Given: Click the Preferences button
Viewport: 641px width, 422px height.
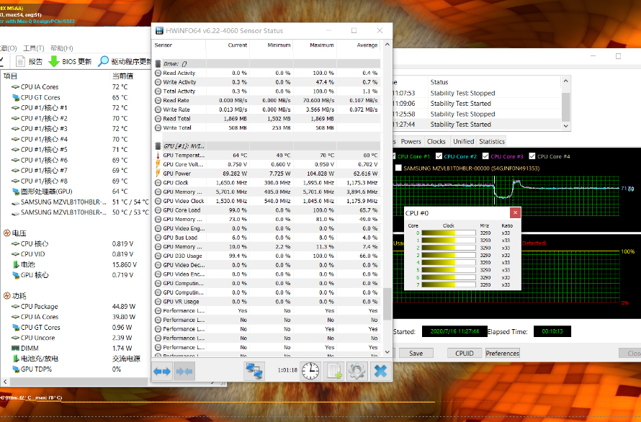Looking at the screenshot, I should [503, 354].
